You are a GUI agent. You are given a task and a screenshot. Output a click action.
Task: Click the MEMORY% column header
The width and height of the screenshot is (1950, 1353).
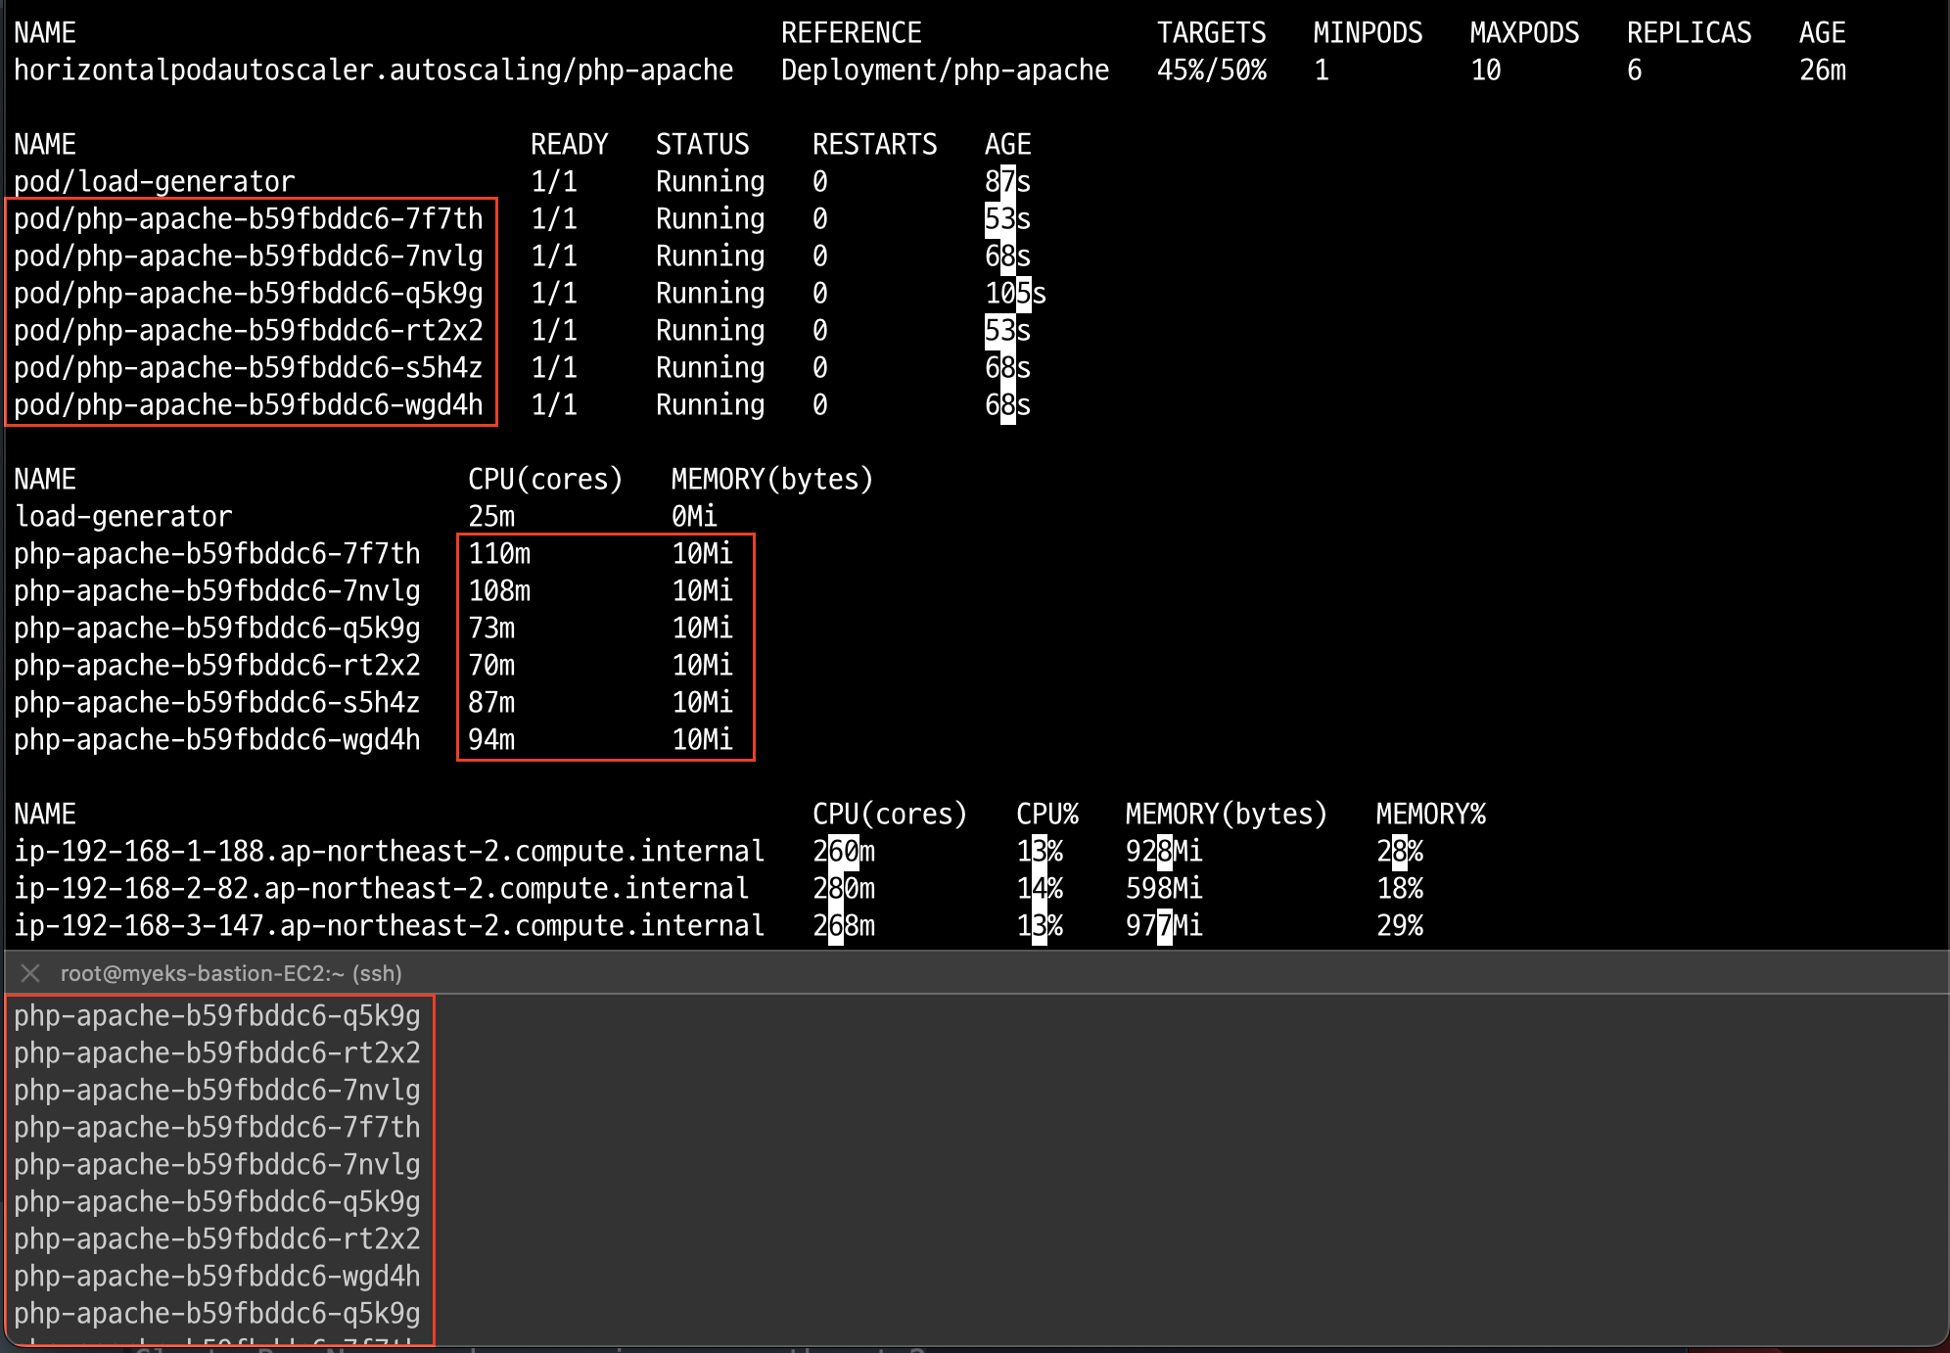click(x=1430, y=815)
